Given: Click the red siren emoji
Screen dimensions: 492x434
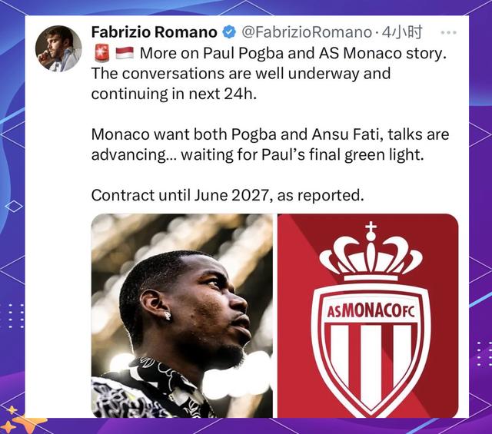Looking at the screenshot, I should pos(101,53).
